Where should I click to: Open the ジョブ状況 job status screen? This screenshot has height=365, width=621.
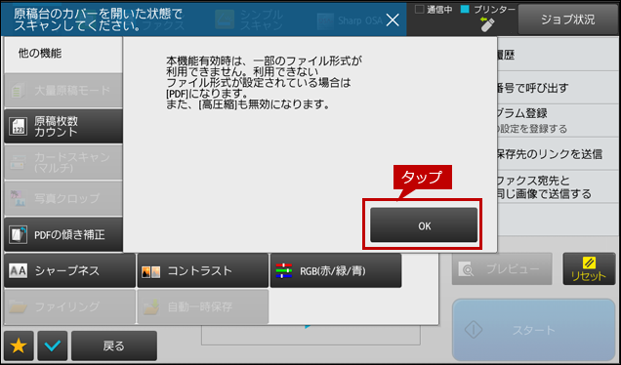568,20
